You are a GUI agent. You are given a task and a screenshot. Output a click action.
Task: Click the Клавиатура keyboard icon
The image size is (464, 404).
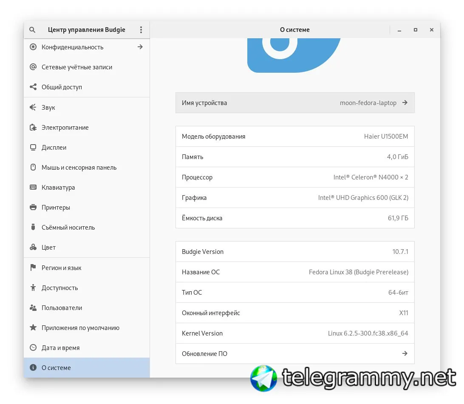[33, 187]
